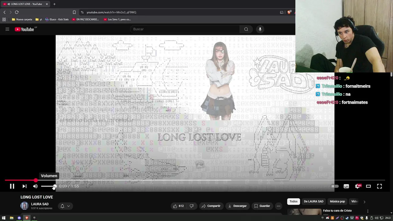Open LAURA SAD channel avatar
The image size is (393, 221).
(x=25, y=206)
